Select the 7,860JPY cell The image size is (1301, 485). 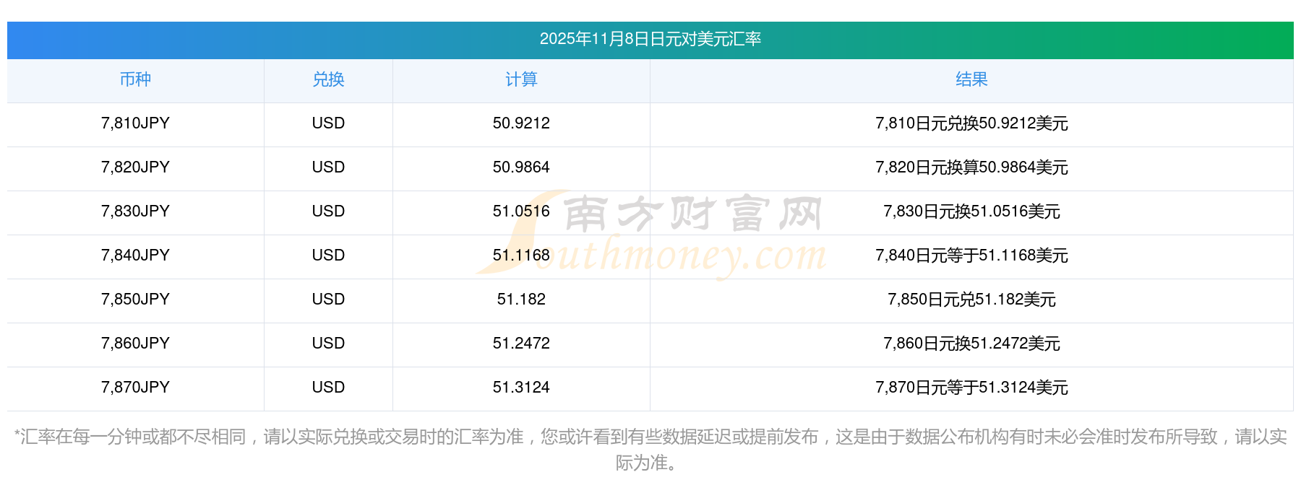(x=135, y=344)
